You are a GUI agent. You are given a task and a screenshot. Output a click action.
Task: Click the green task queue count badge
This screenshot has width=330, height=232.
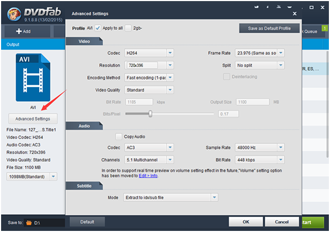pos(325,28)
